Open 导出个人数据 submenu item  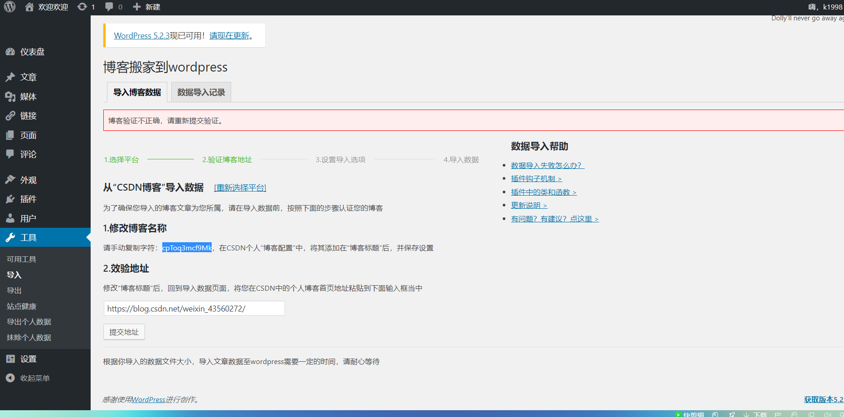click(29, 321)
